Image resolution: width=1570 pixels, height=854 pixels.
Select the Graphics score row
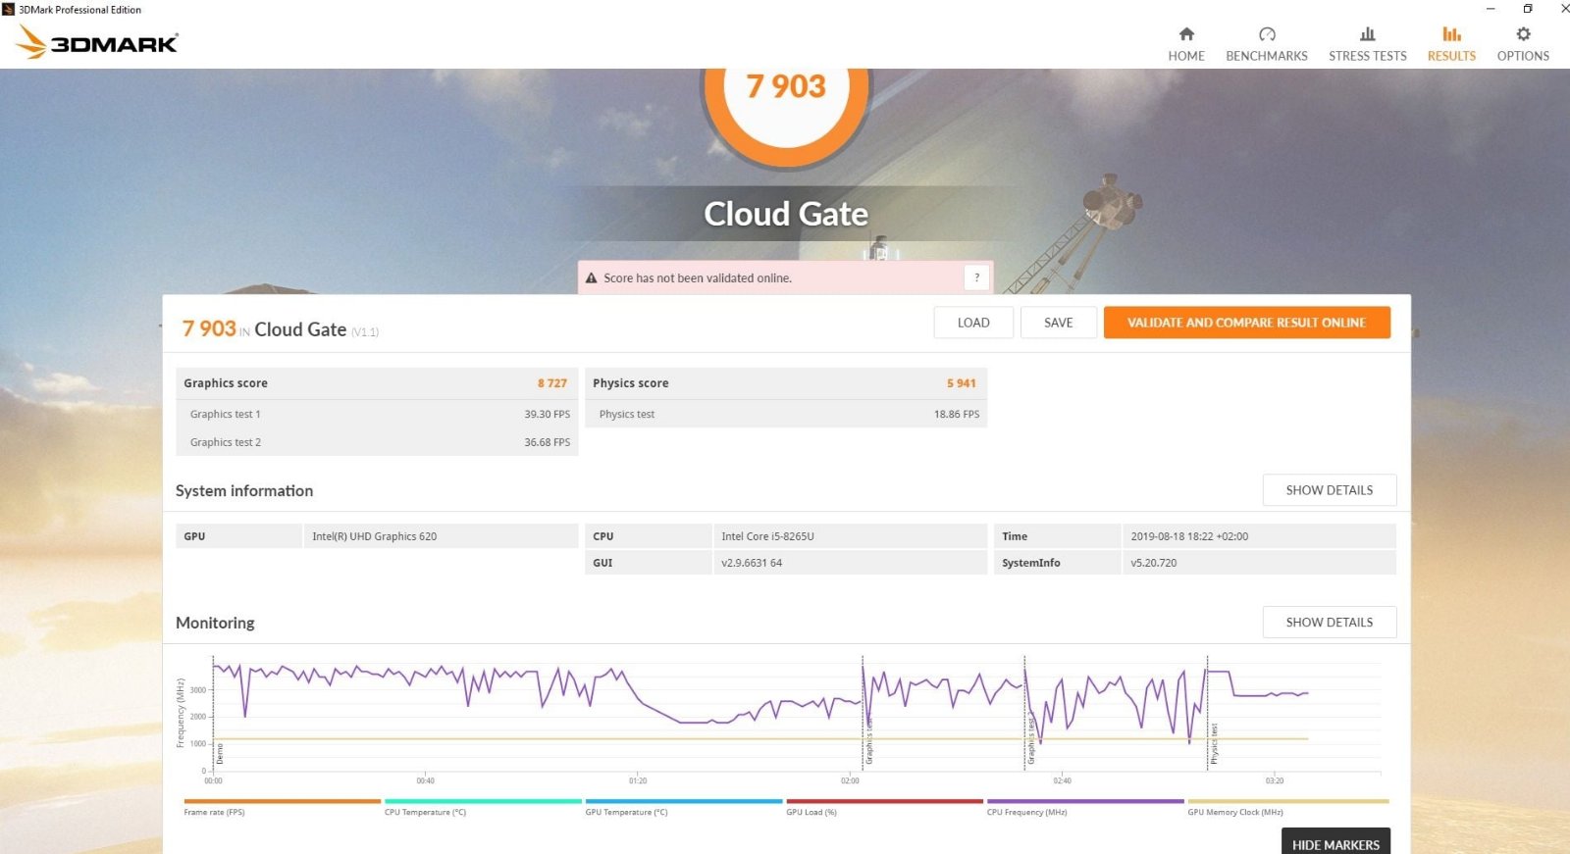coord(376,383)
